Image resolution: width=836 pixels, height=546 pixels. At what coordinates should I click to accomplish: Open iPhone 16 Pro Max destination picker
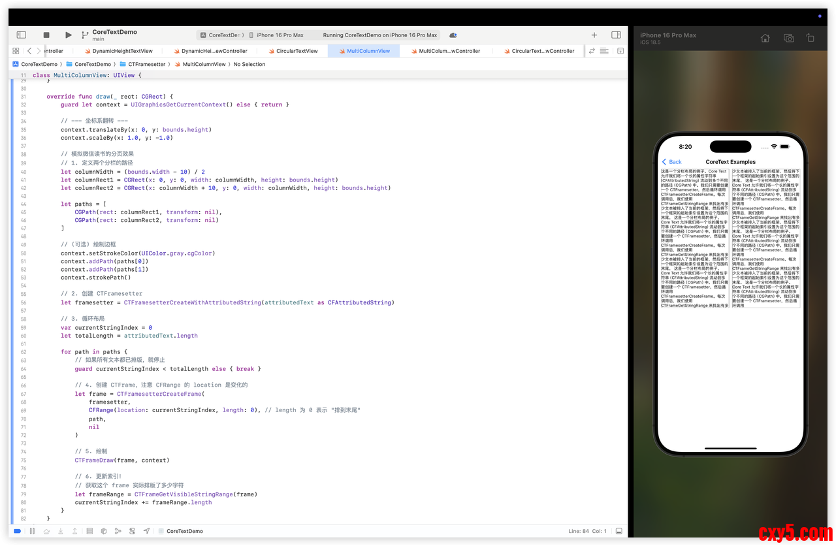[279, 35]
